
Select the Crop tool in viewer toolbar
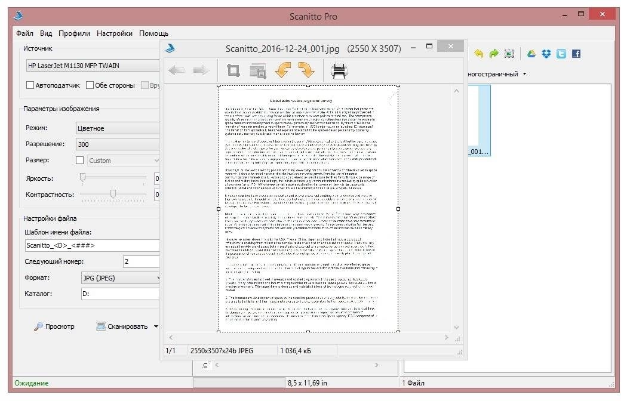[233, 70]
